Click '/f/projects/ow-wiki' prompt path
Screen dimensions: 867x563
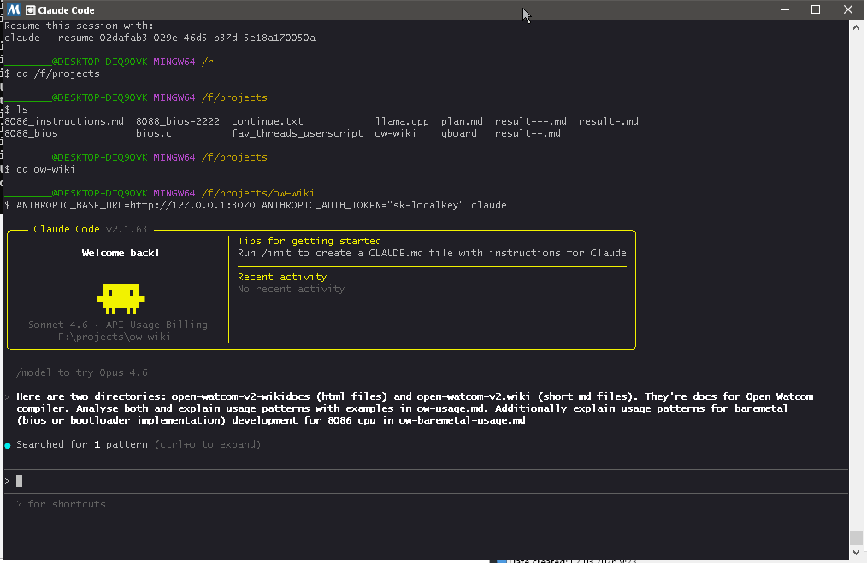point(257,193)
